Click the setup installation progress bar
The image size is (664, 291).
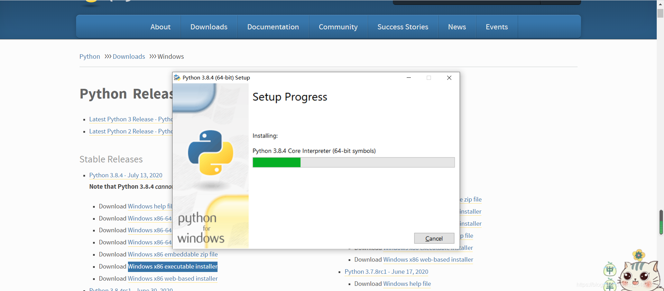(353, 162)
